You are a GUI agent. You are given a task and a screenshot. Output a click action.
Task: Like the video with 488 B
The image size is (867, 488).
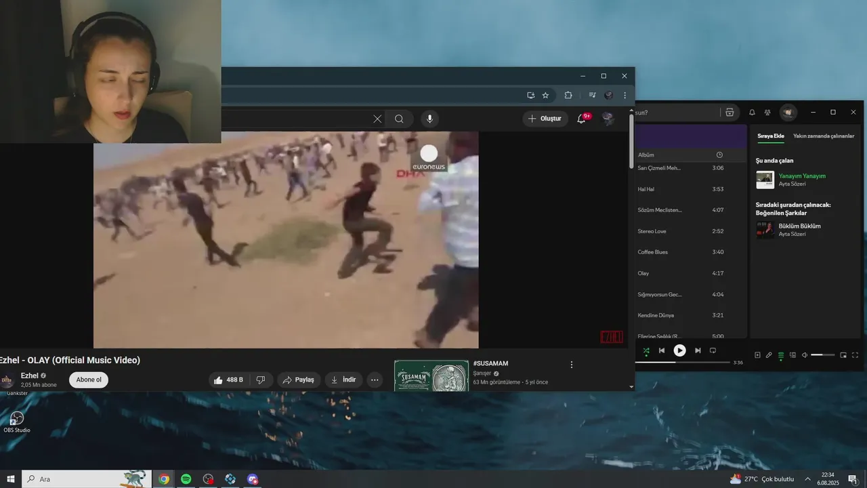click(x=228, y=380)
